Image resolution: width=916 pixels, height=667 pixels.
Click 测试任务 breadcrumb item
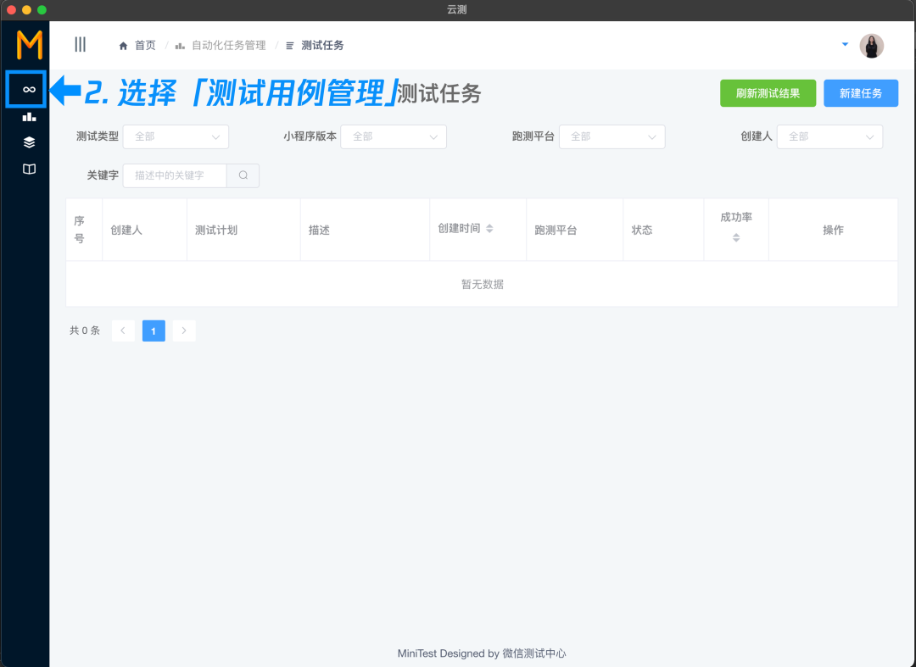click(x=322, y=46)
